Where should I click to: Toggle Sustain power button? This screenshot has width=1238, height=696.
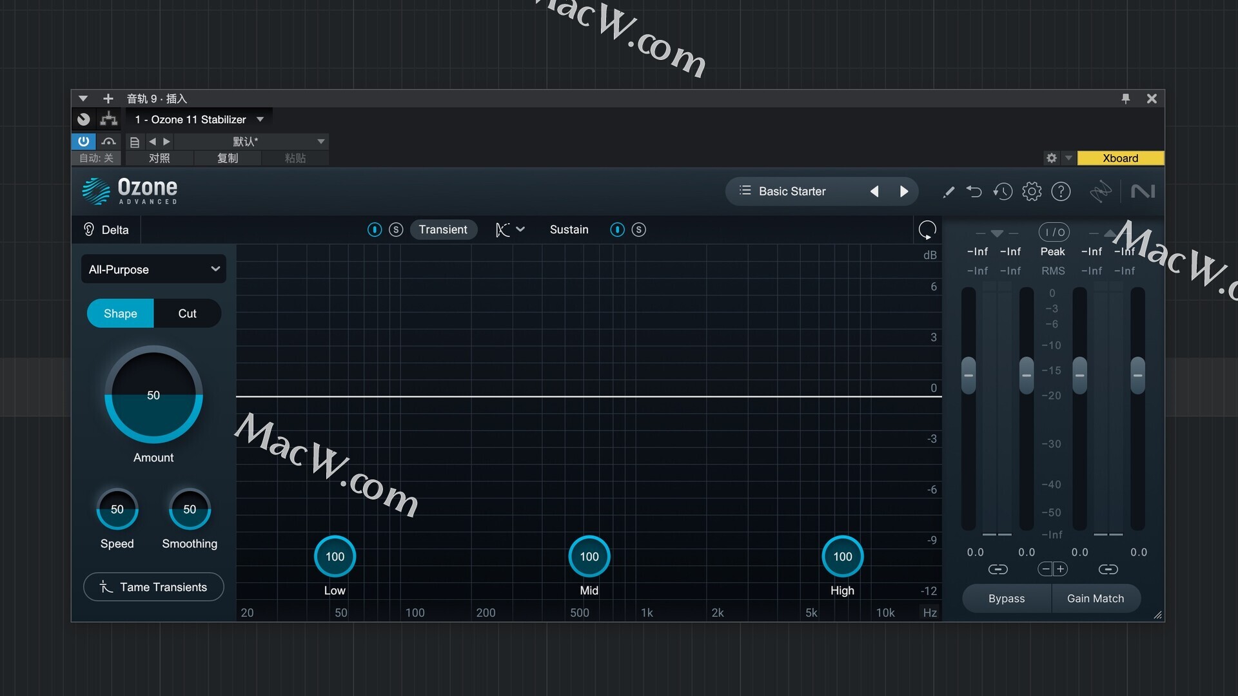(617, 229)
